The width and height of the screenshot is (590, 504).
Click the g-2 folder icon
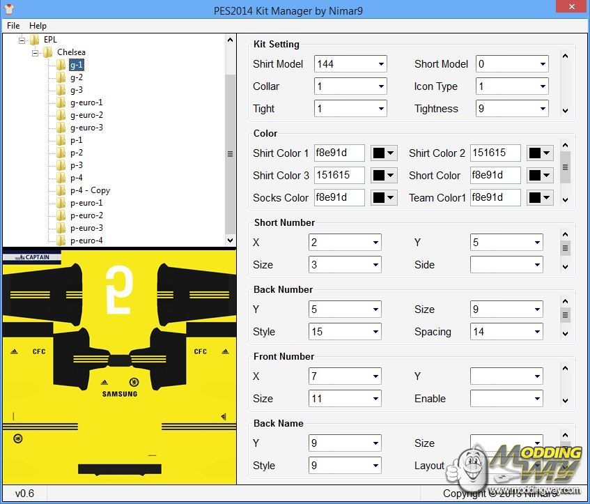tap(61, 77)
